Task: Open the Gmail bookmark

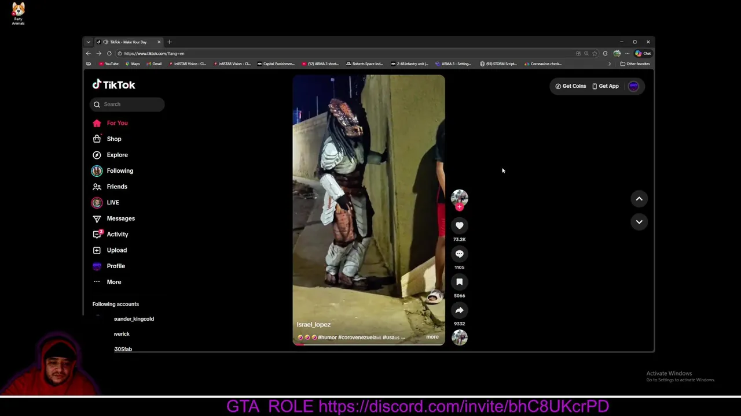Action: 154,64
